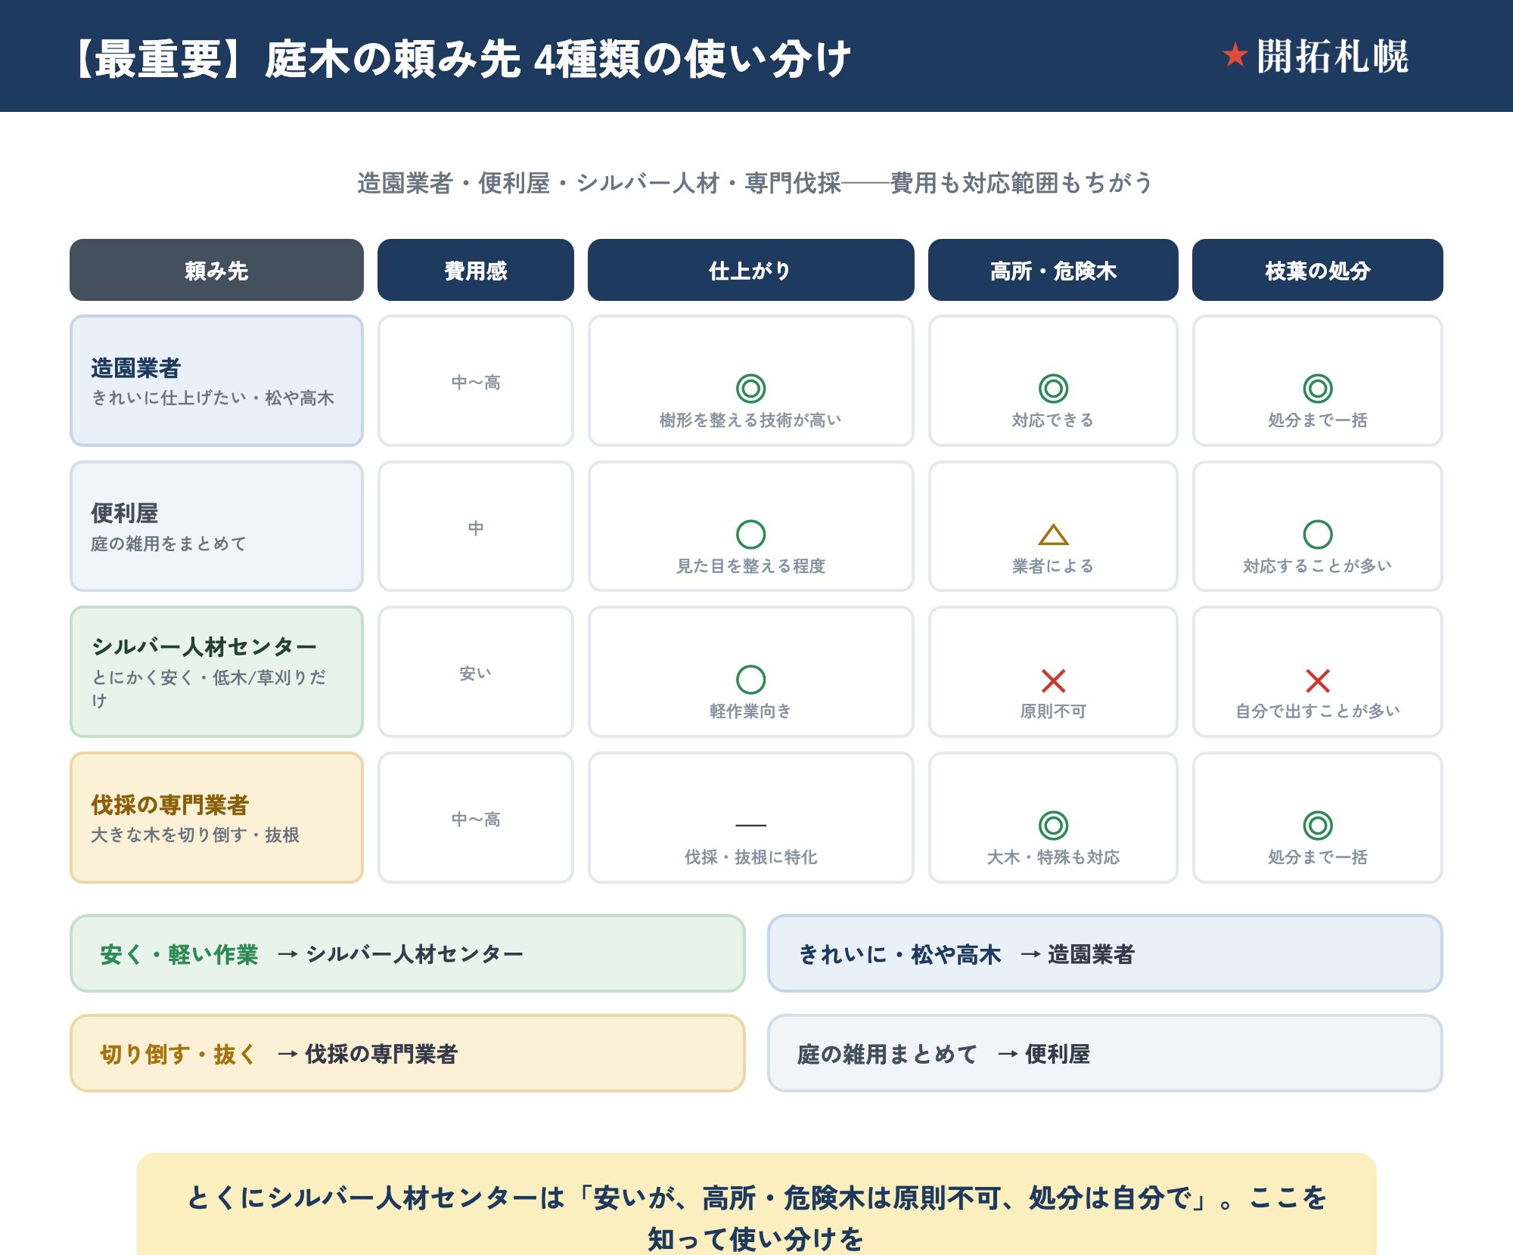Click the きれいに仕上げたい・松や高木 subtitle

213,398
